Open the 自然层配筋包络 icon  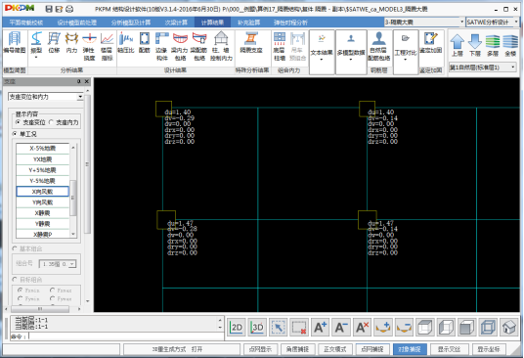coord(379,46)
